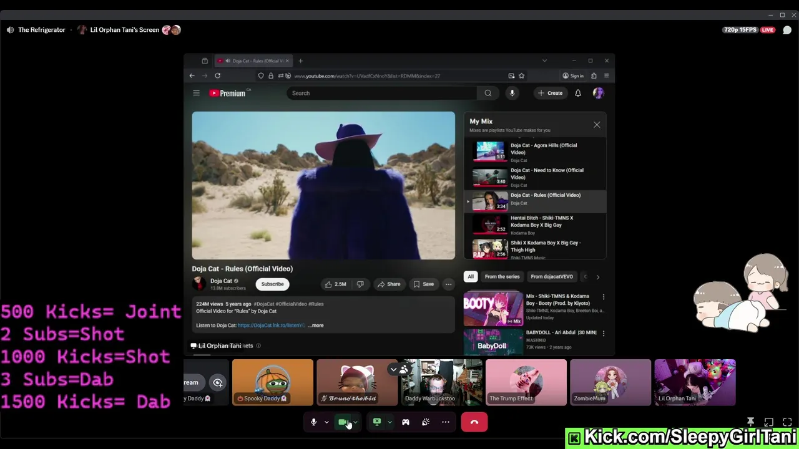This screenshot has height=449, width=799.
Task: Click the YouTube search magnifier button
Action: 488,93
